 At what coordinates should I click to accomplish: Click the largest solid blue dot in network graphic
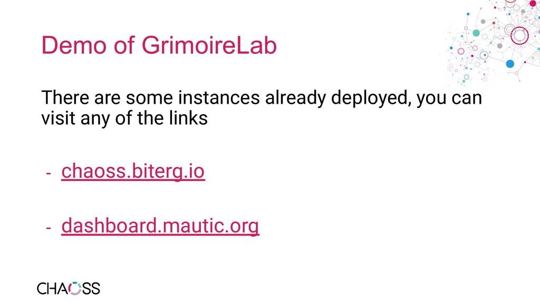[x=510, y=64]
